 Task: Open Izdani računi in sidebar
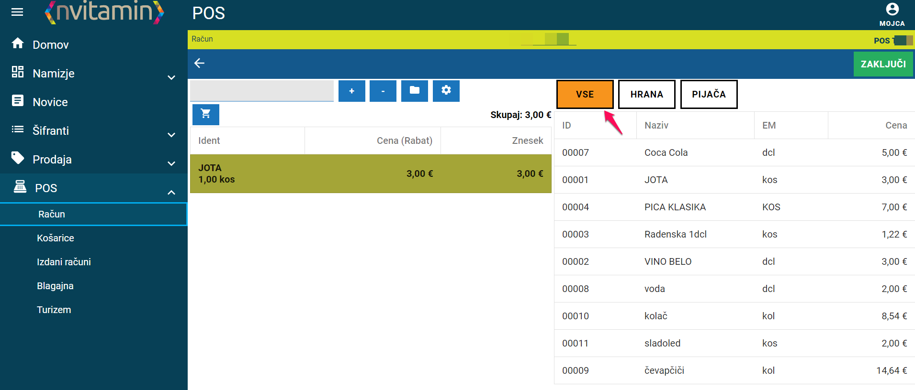[x=64, y=262]
